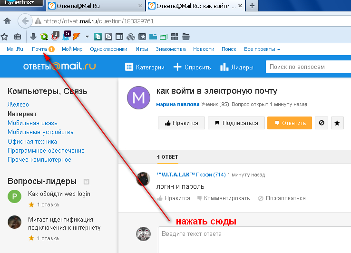Open Одноклассники link
This screenshot has width=351, height=253.
[x=108, y=49]
